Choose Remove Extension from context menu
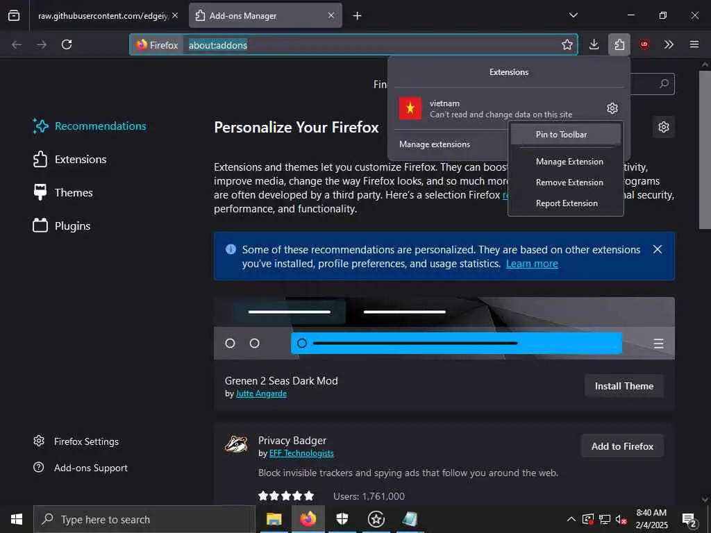711x533 pixels. pos(565,183)
